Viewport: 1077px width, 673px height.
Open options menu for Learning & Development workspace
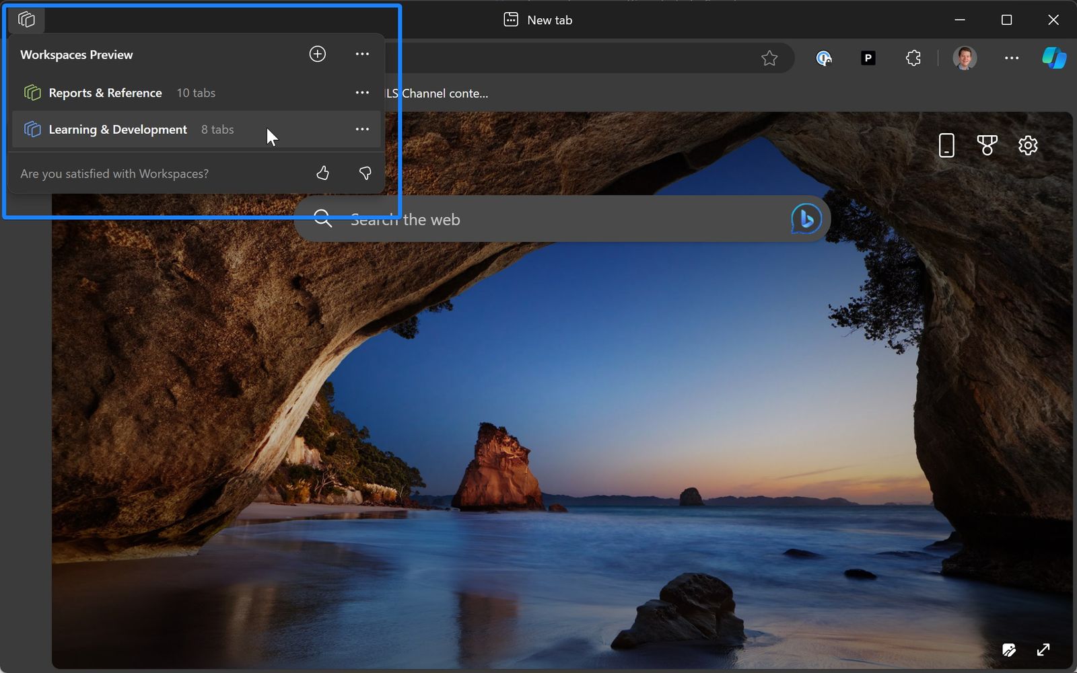[361, 129]
